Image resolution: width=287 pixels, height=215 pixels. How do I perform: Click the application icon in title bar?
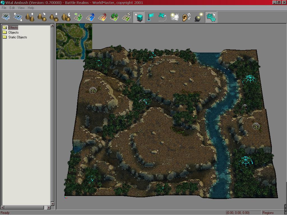[x=2, y=3]
